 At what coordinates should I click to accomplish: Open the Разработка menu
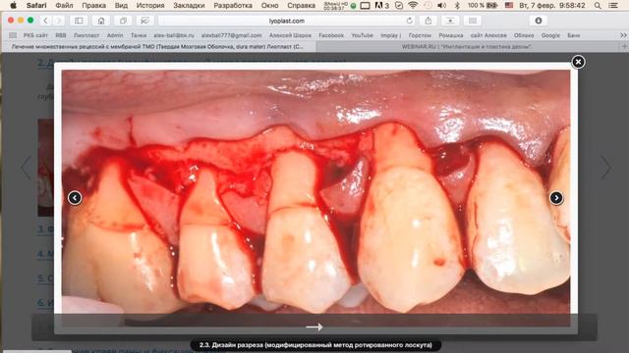pyautogui.click(x=233, y=6)
